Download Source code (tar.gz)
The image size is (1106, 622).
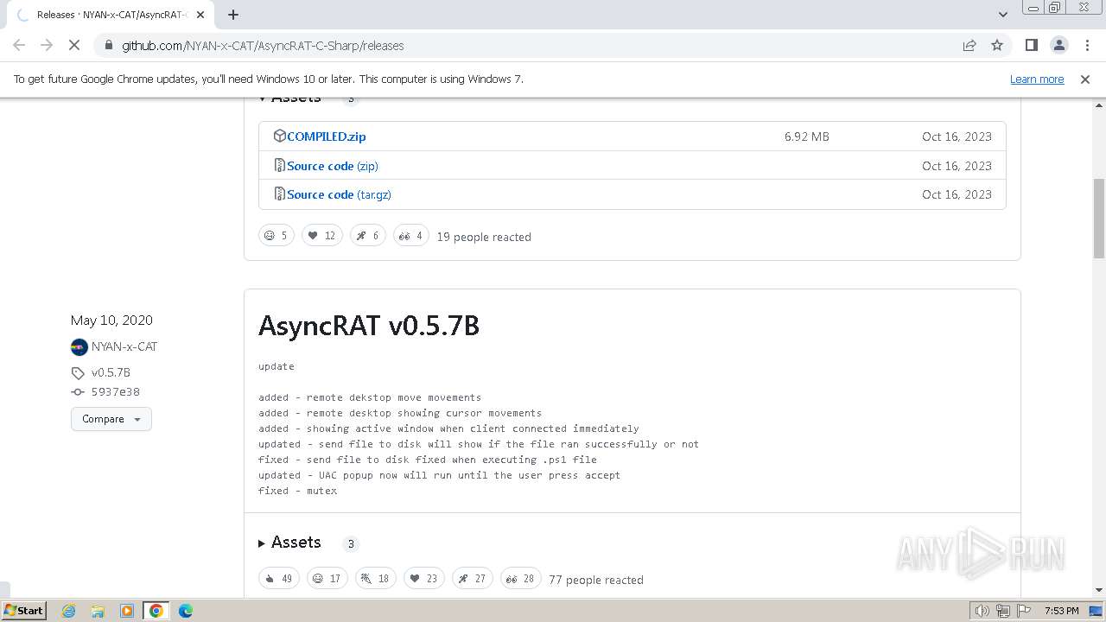pos(339,194)
